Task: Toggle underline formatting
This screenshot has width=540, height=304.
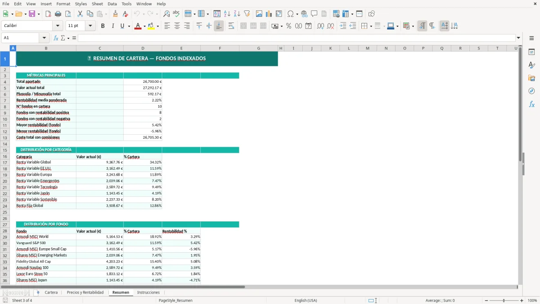Action: pyautogui.click(x=122, y=26)
